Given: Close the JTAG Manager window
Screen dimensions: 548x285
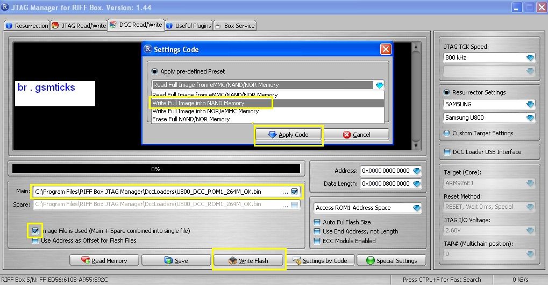Looking at the screenshot, I should point(542,8).
